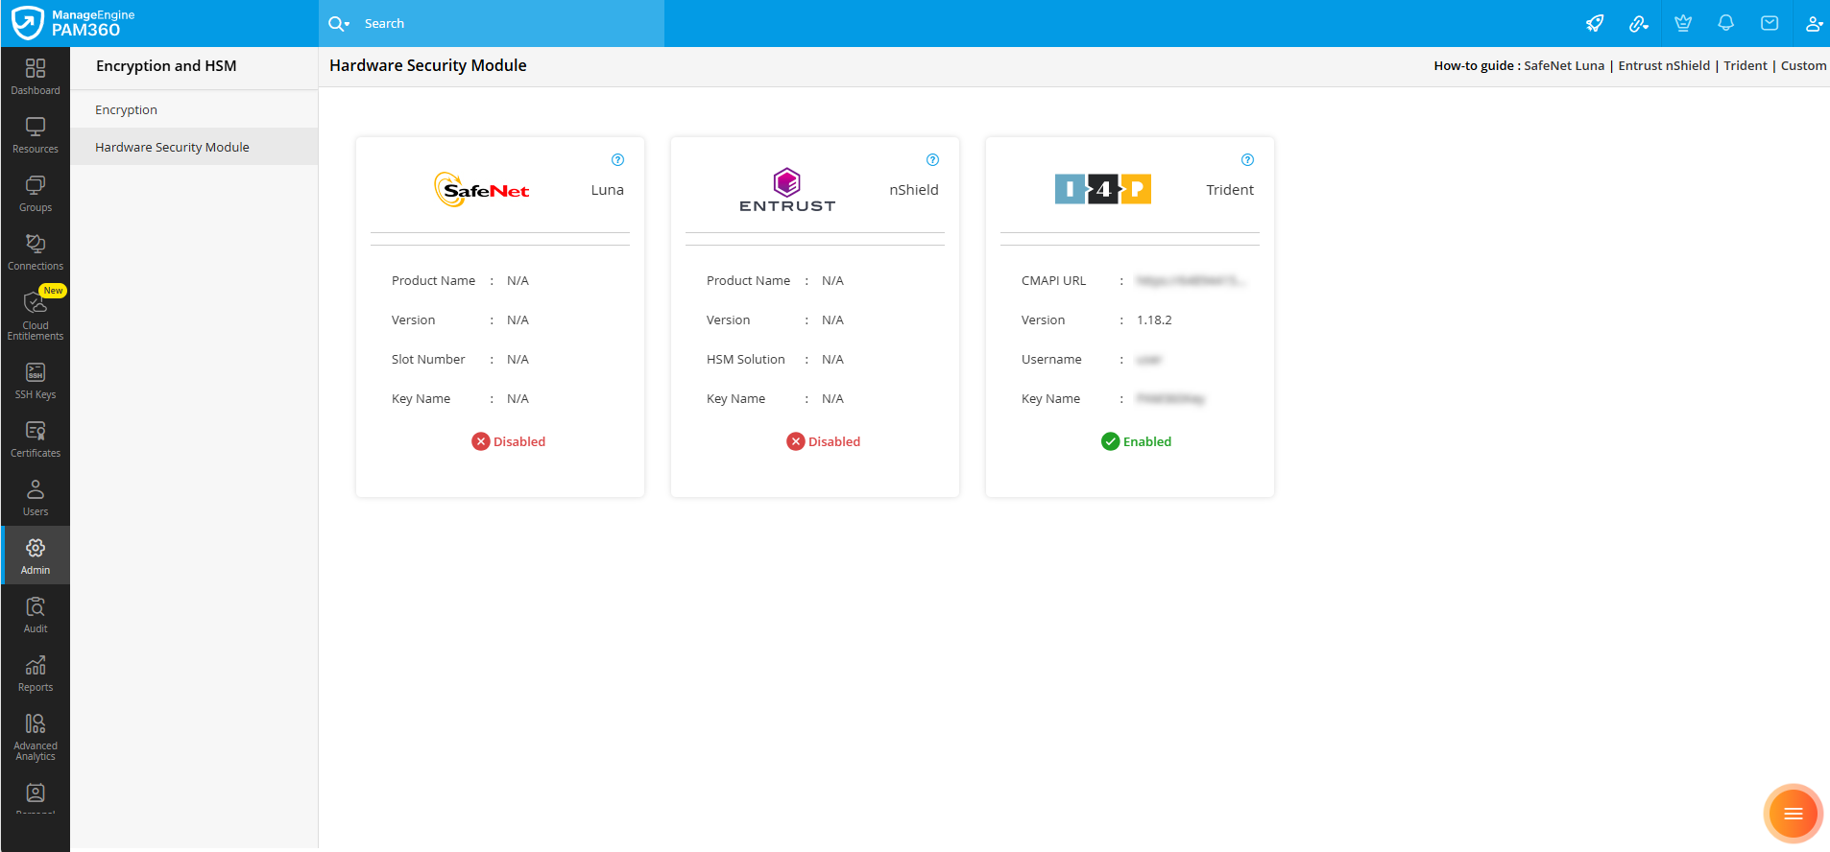Open Cloud Entitlements section
Viewport: 1830px width, 852px height.
click(x=36, y=315)
